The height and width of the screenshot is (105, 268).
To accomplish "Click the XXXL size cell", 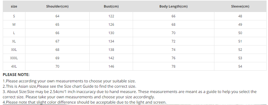I will tap(14, 58).
